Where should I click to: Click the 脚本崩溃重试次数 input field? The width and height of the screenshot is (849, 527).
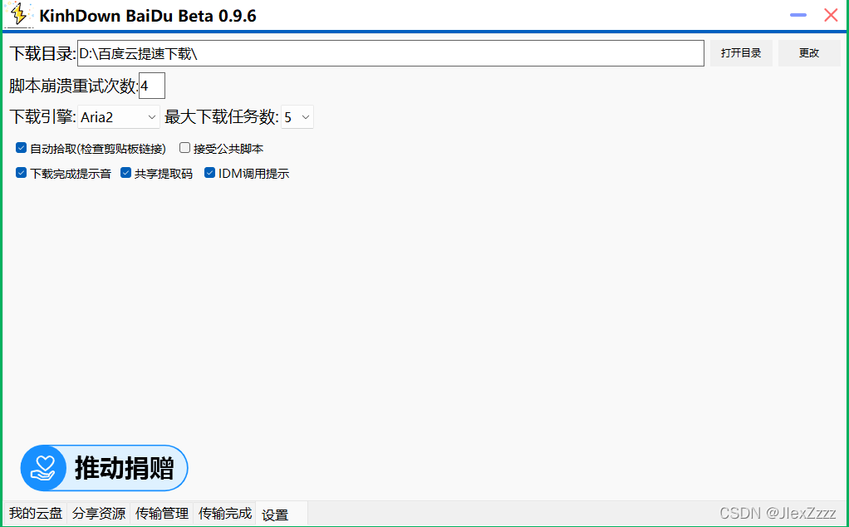tap(152, 86)
